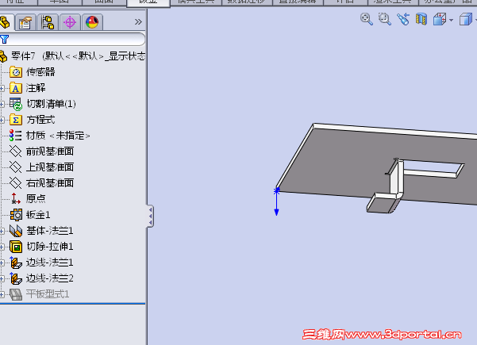The height and width of the screenshot is (345, 477).
Task: Expand the 切除-拉伸1 feature
Action: pyautogui.click(x=2, y=247)
